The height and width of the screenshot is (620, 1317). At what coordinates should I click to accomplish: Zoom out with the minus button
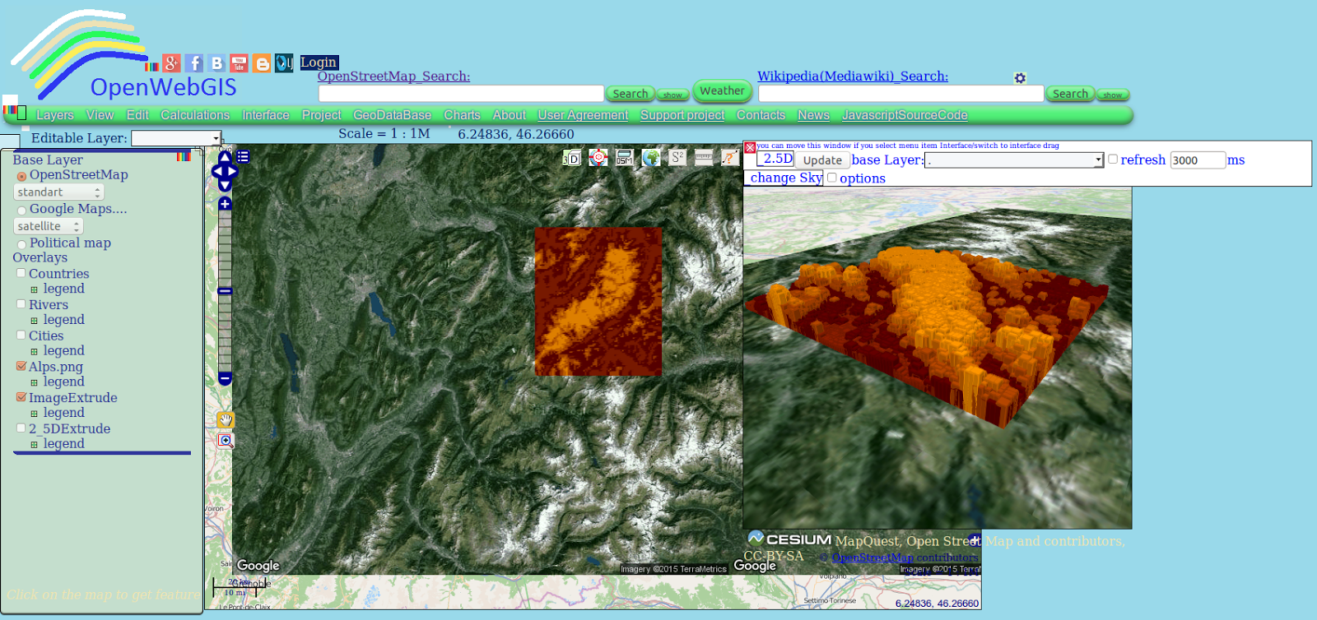(225, 378)
